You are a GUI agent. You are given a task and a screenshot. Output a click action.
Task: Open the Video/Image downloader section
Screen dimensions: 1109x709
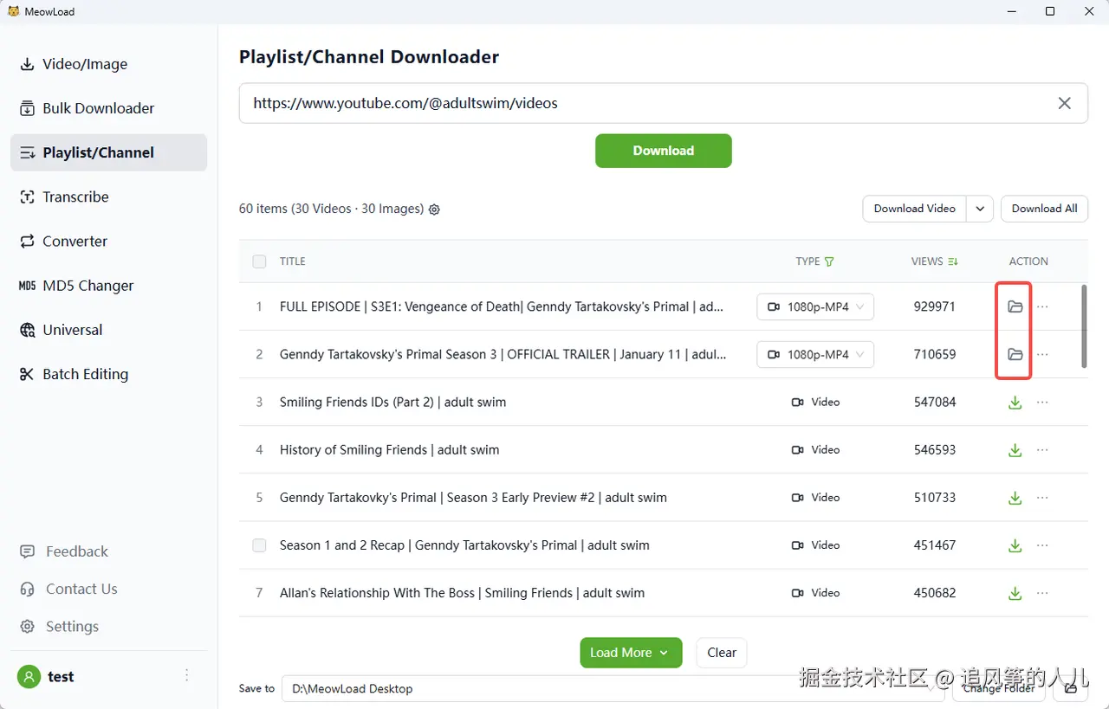pyautogui.click(x=108, y=64)
